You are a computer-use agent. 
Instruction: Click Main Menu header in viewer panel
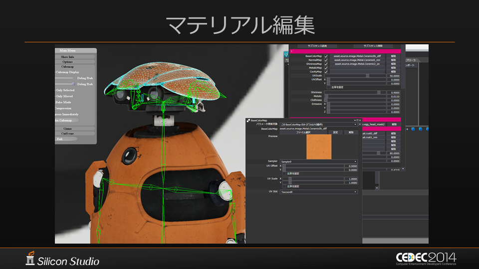point(76,51)
